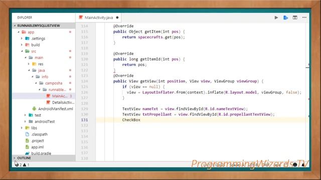Open the more actions ellipsis menu

point(304,17)
